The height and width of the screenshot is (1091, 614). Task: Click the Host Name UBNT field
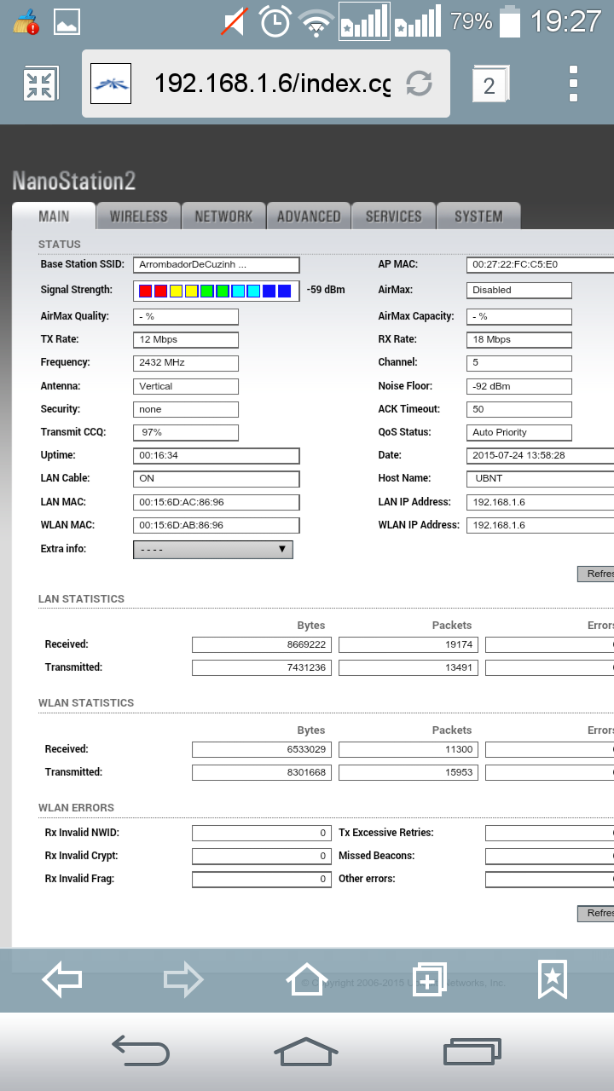[x=540, y=478]
